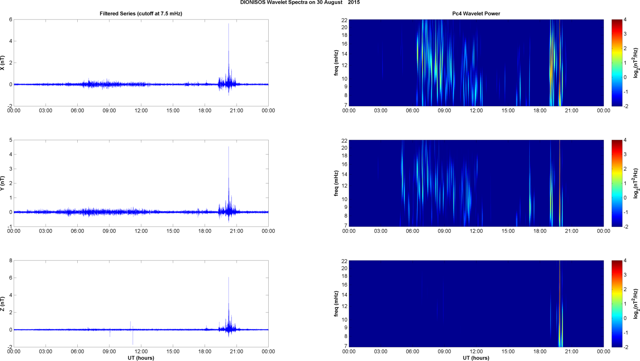Image resolution: width=640 pixels, height=361 pixels.
Task: Click the 'Z (nT)' axis label
Action: point(3,304)
